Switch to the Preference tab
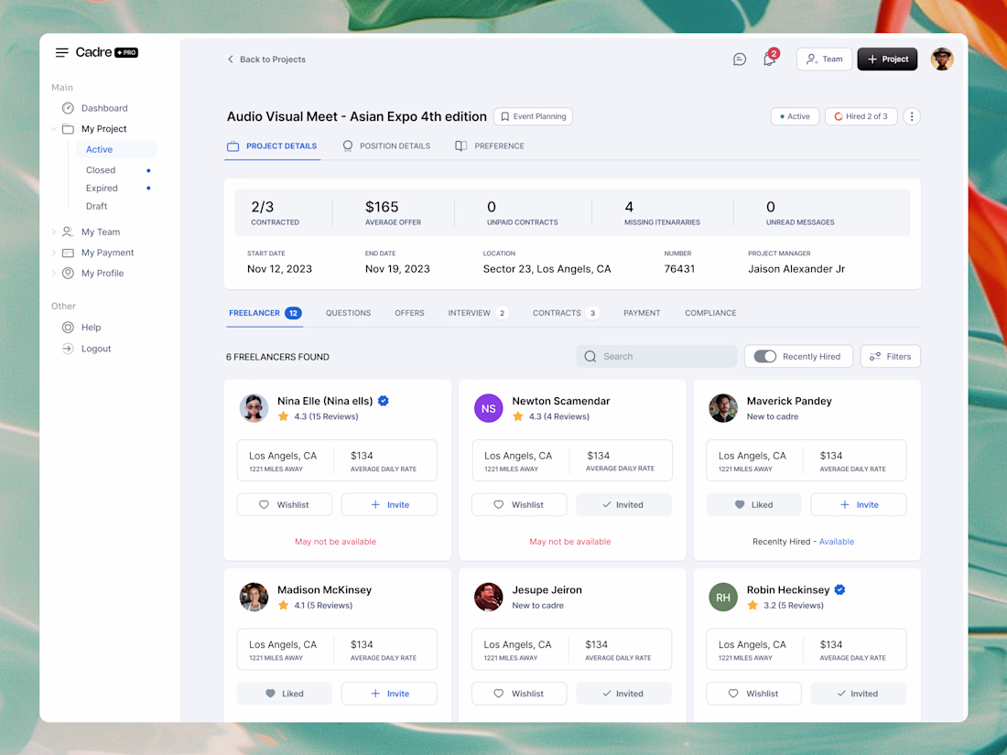Viewport: 1007px width, 755px height. [490, 146]
